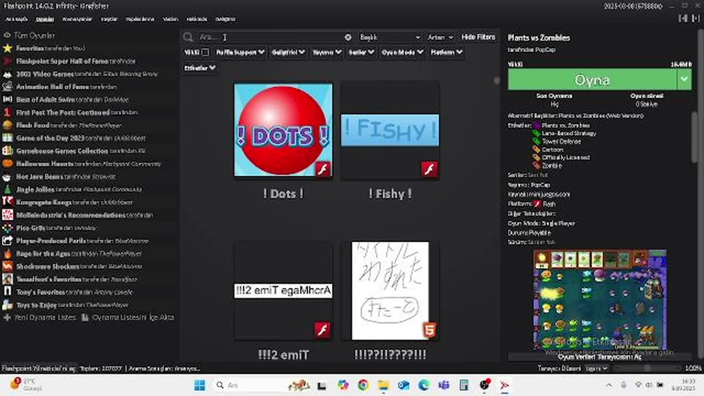Viewport: 704px width, 396px height.
Task: Expand the Ruffle Support filter dropdown
Action: click(x=240, y=52)
